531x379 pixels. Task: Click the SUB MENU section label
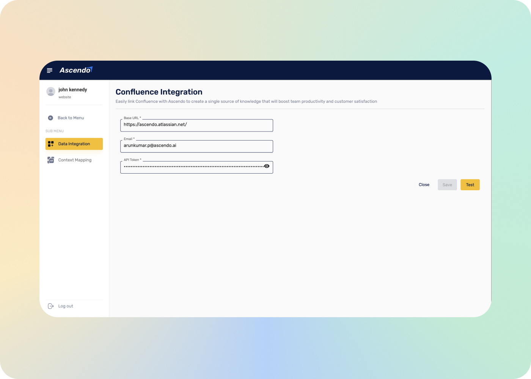tap(55, 131)
